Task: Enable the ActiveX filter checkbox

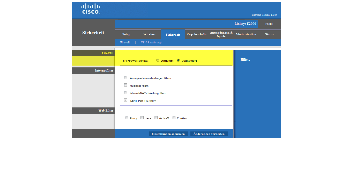Action: point(156,118)
